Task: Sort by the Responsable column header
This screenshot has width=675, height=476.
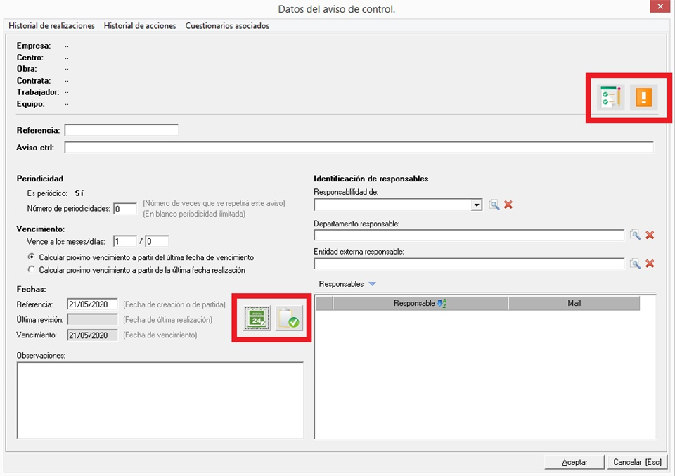Action: (x=420, y=304)
